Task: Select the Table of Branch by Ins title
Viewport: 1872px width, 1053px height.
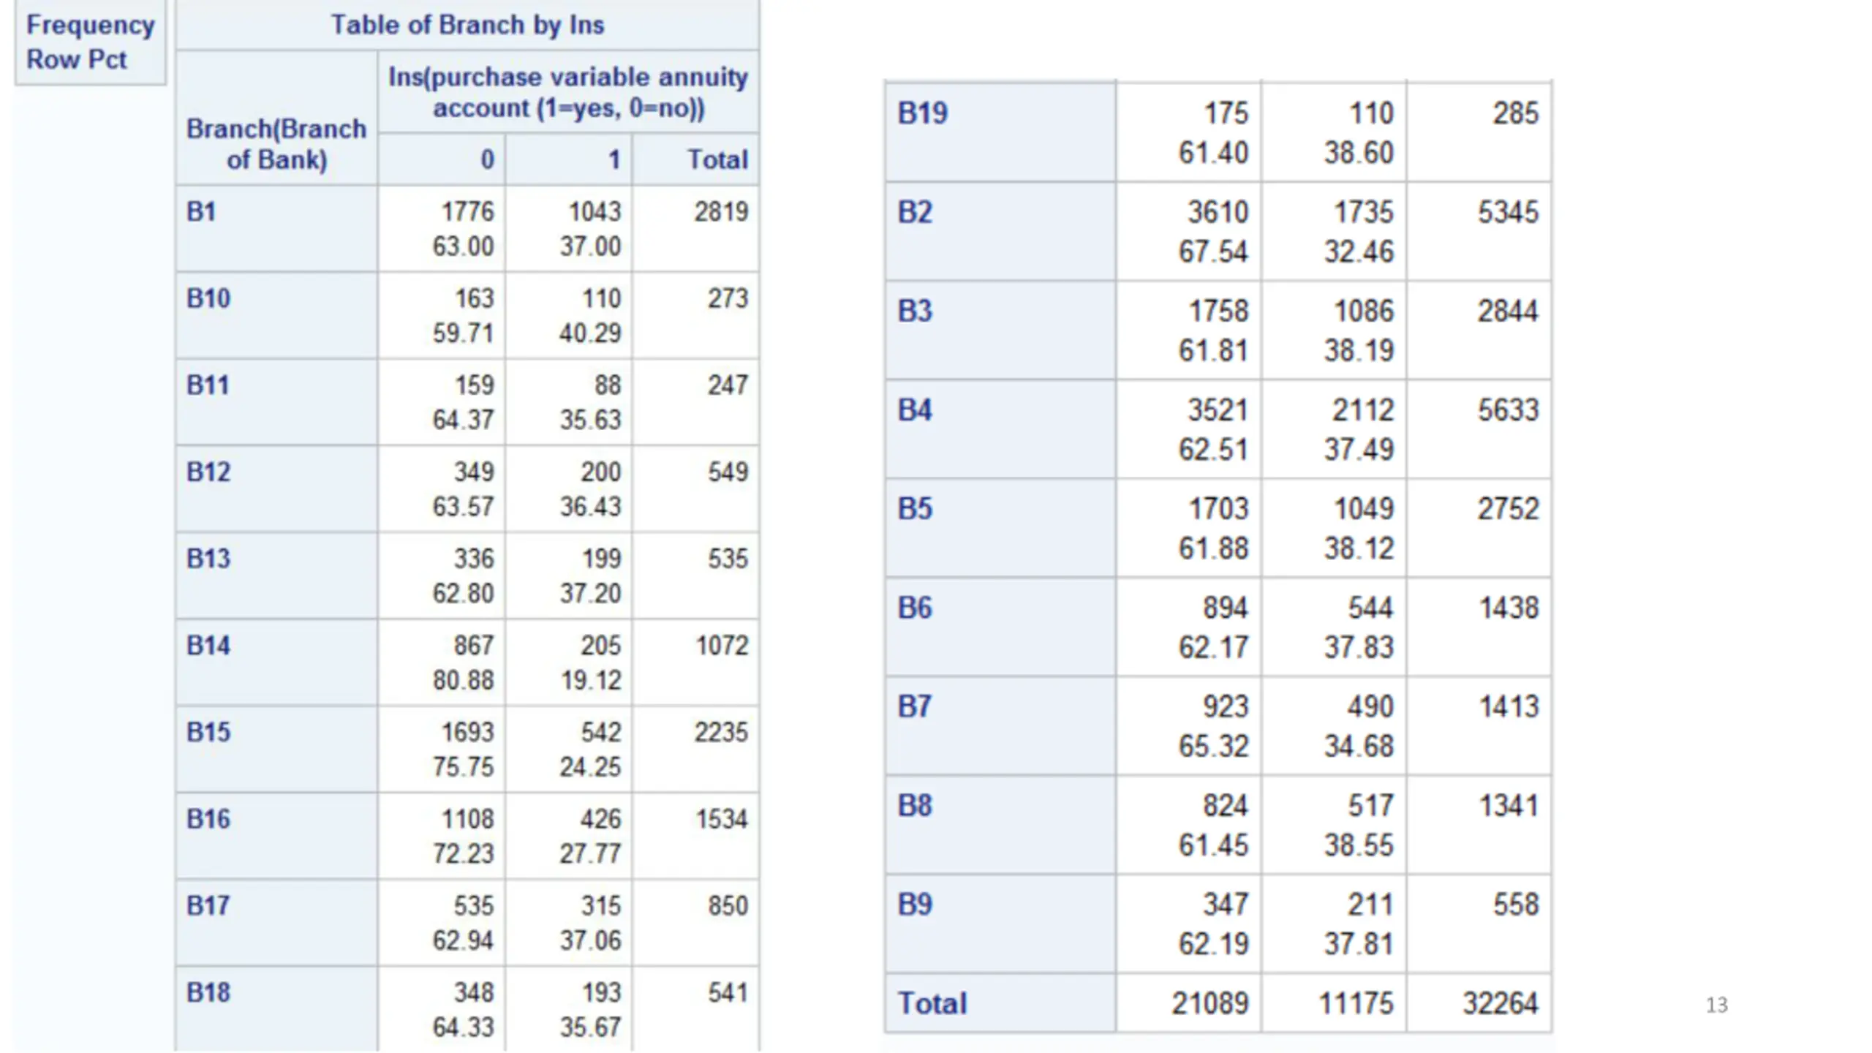Action: [467, 25]
